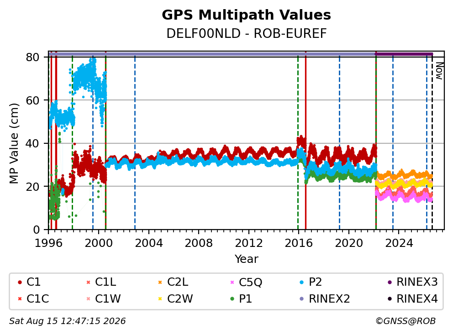Click the Now marker label
This screenshot has height=335, width=453.
[x=439, y=71]
